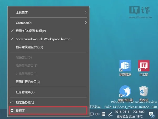Viewport: 158px width, 119px height.
Task: Toggle Show Windows Ink Workspace button
Action: tap(48, 39)
